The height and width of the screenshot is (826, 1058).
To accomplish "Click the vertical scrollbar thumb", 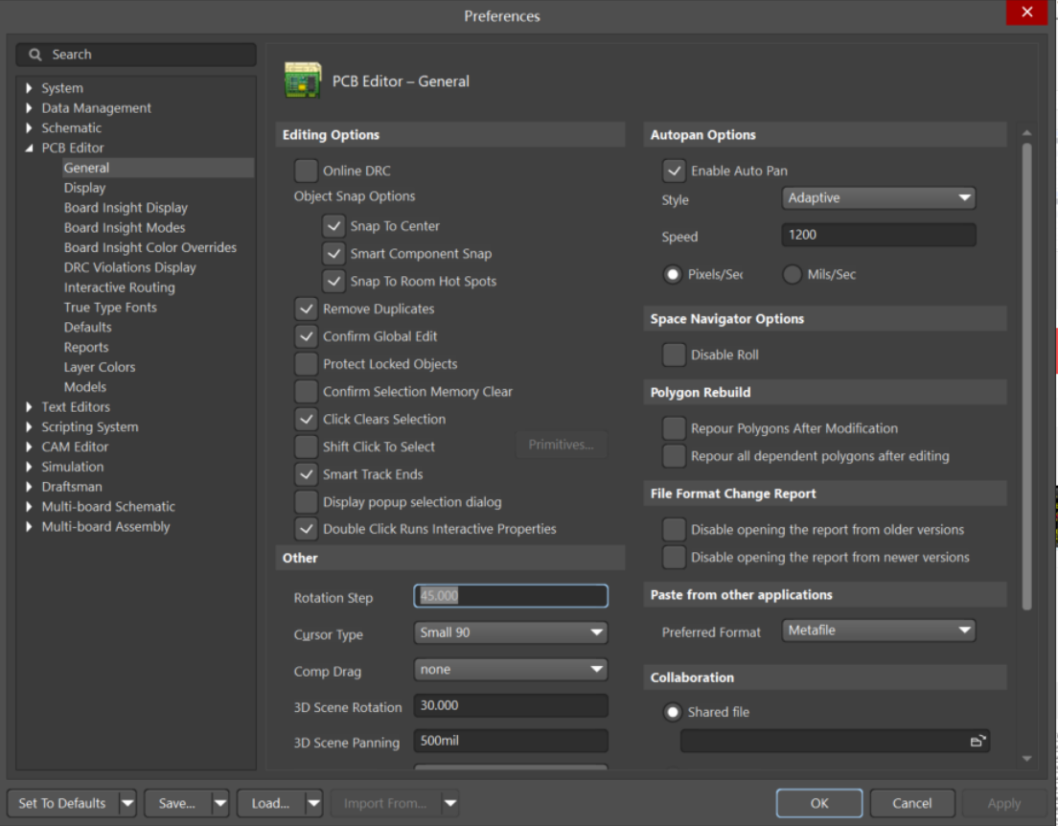I will [x=1026, y=376].
